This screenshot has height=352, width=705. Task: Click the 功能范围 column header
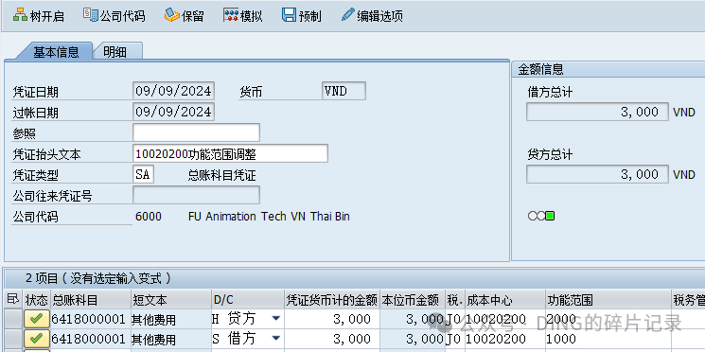coord(608,300)
